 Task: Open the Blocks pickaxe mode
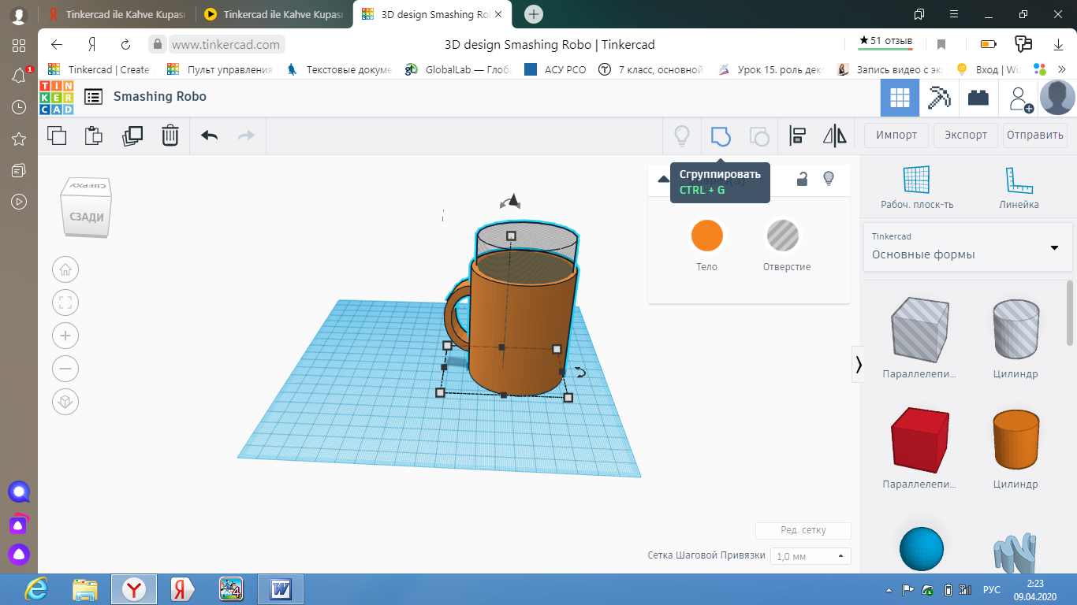pos(939,98)
